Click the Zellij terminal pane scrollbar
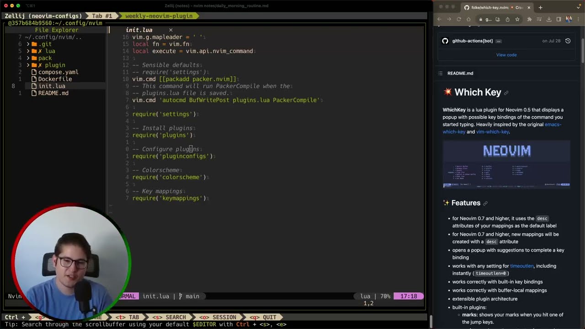This screenshot has width=585, height=329. tap(431, 321)
